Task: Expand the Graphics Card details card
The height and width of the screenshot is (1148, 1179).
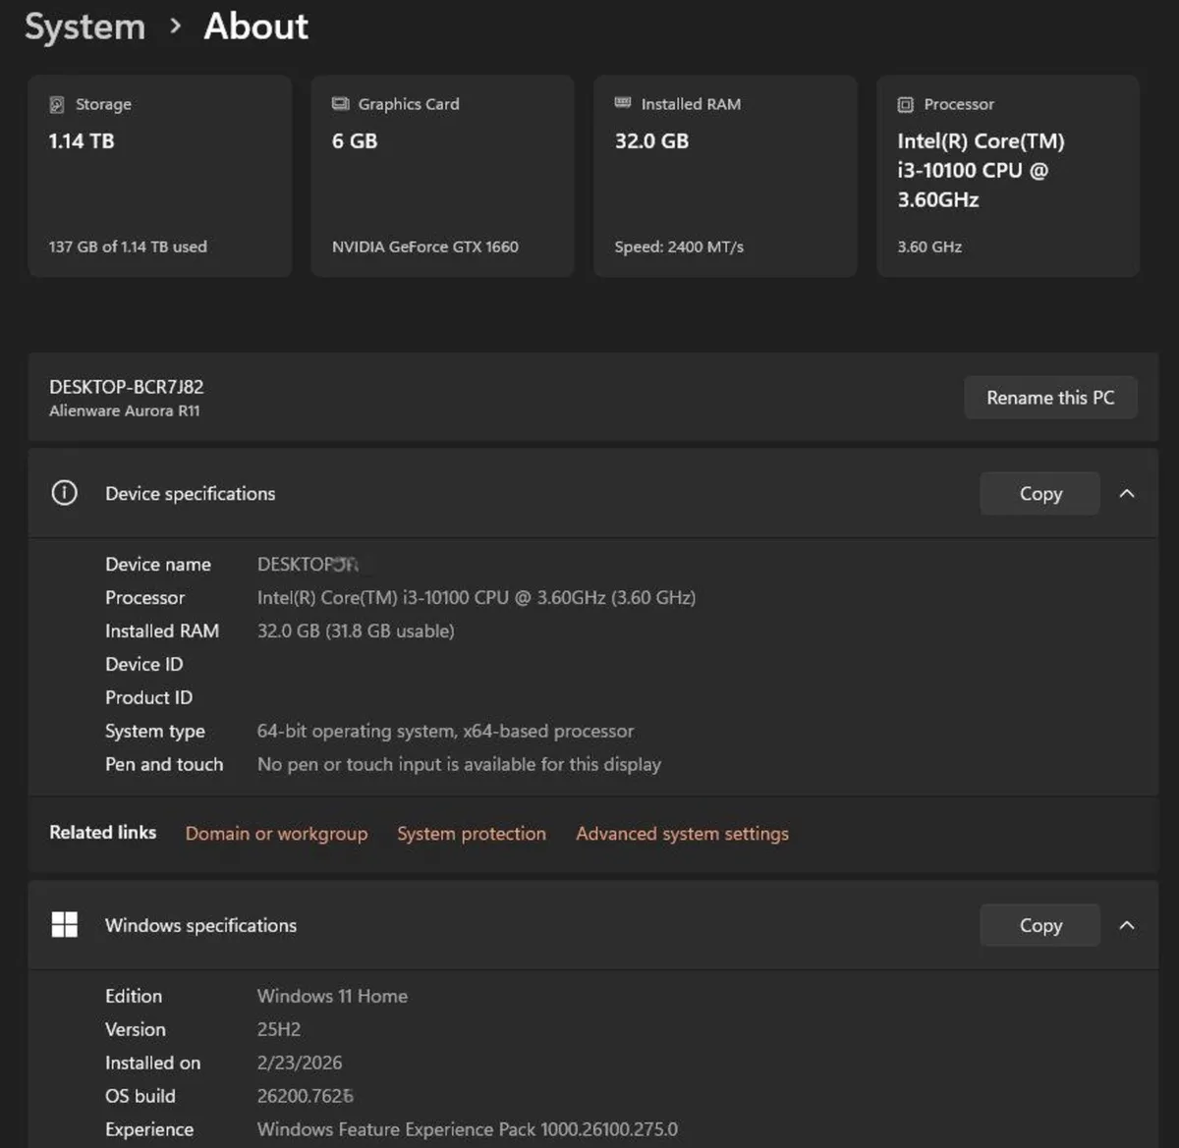Action: coord(442,175)
